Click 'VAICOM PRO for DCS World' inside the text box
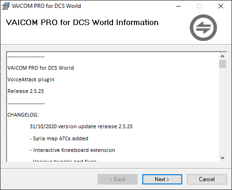Screen dimensions: 232x190 point(40,68)
